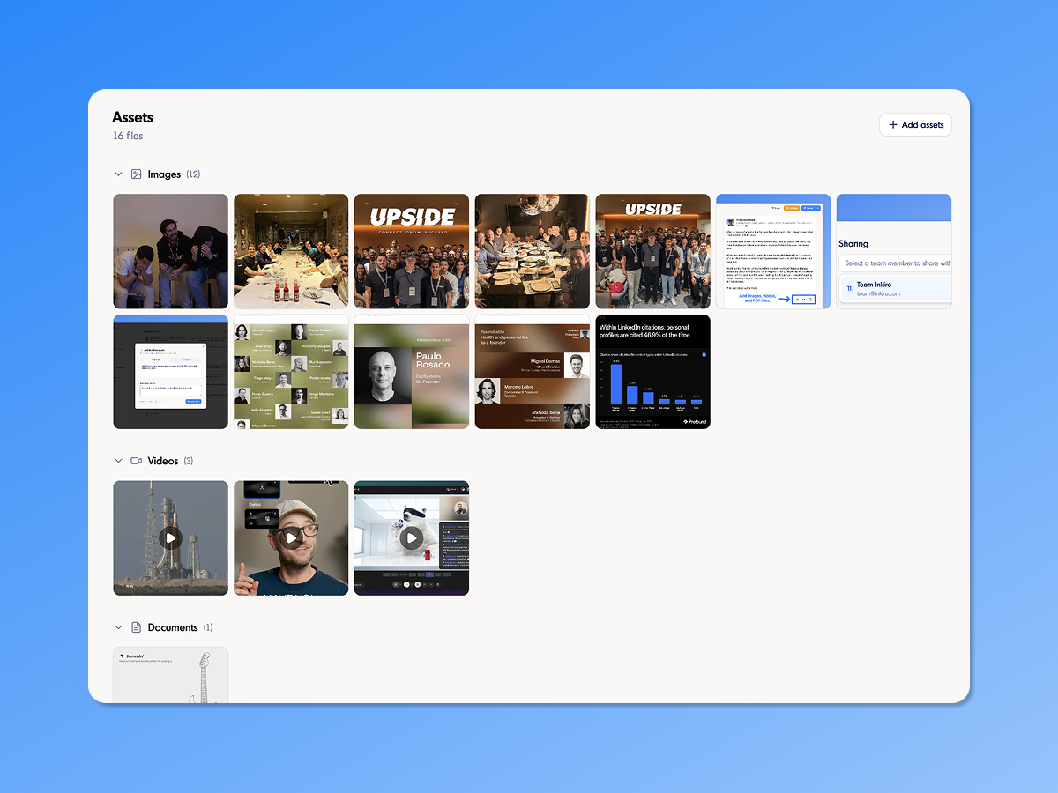The width and height of the screenshot is (1058, 793).
Task: Play the polar bear meeting recording
Action: click(411, 537)
